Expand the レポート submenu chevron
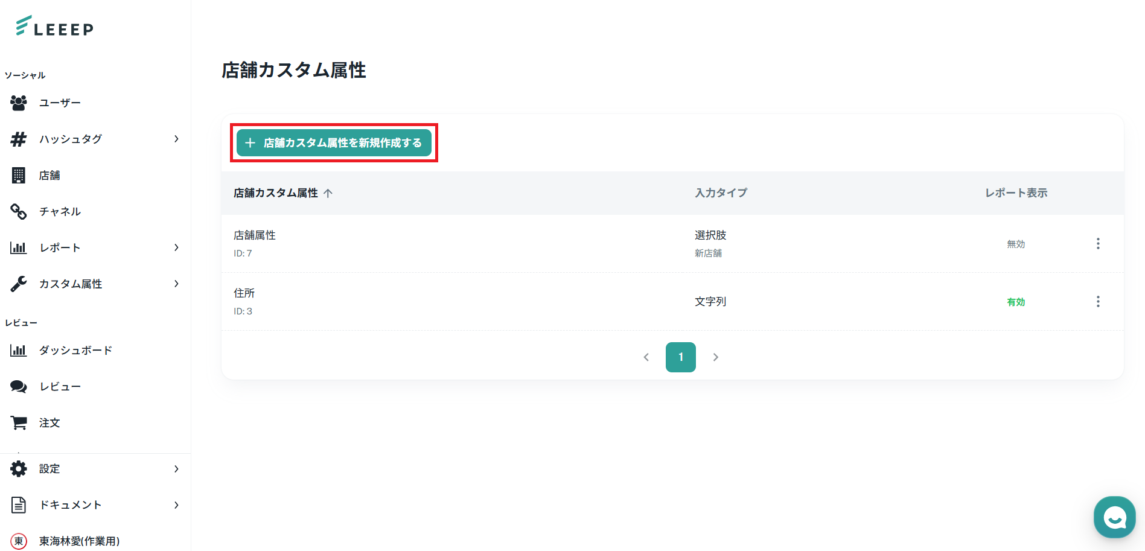The image size is (1145, 551). tap(176, 248)
